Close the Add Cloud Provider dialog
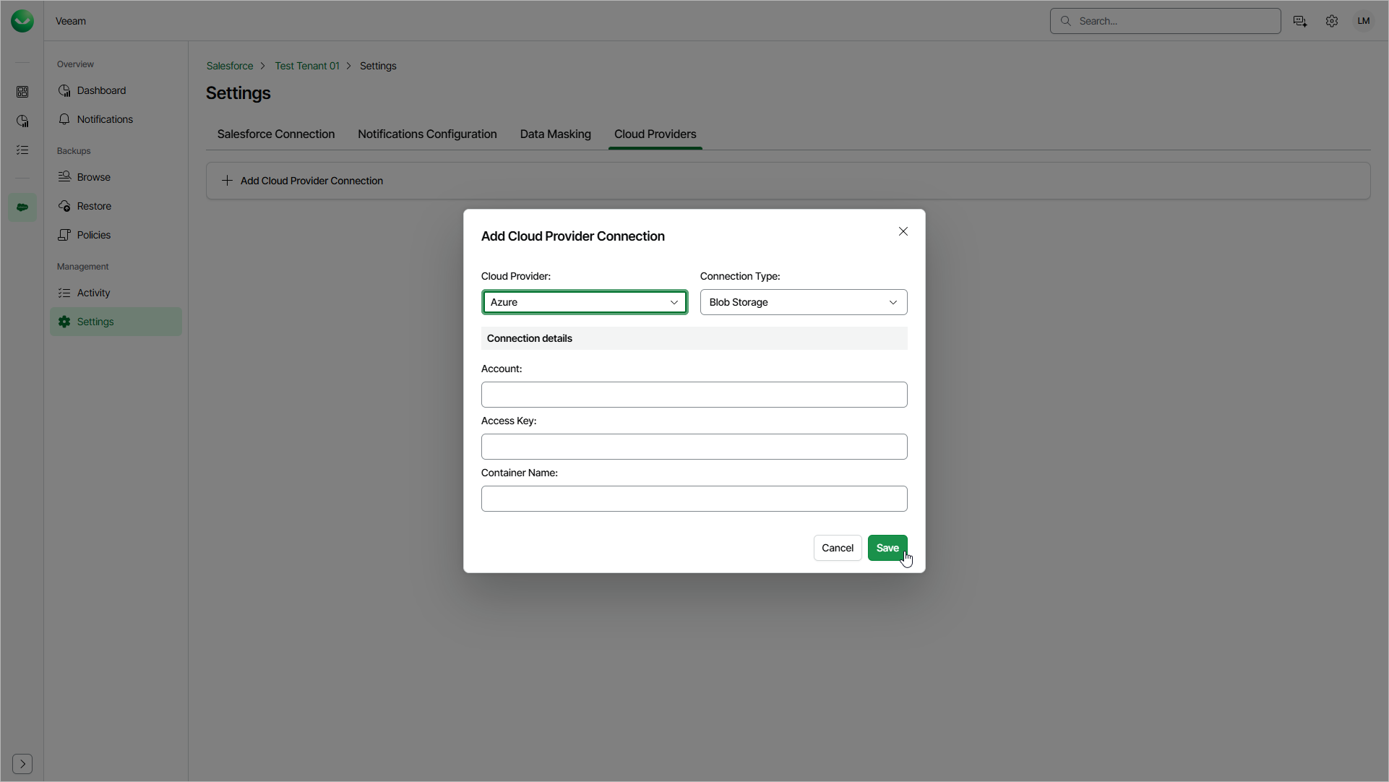 click(903, 231)
